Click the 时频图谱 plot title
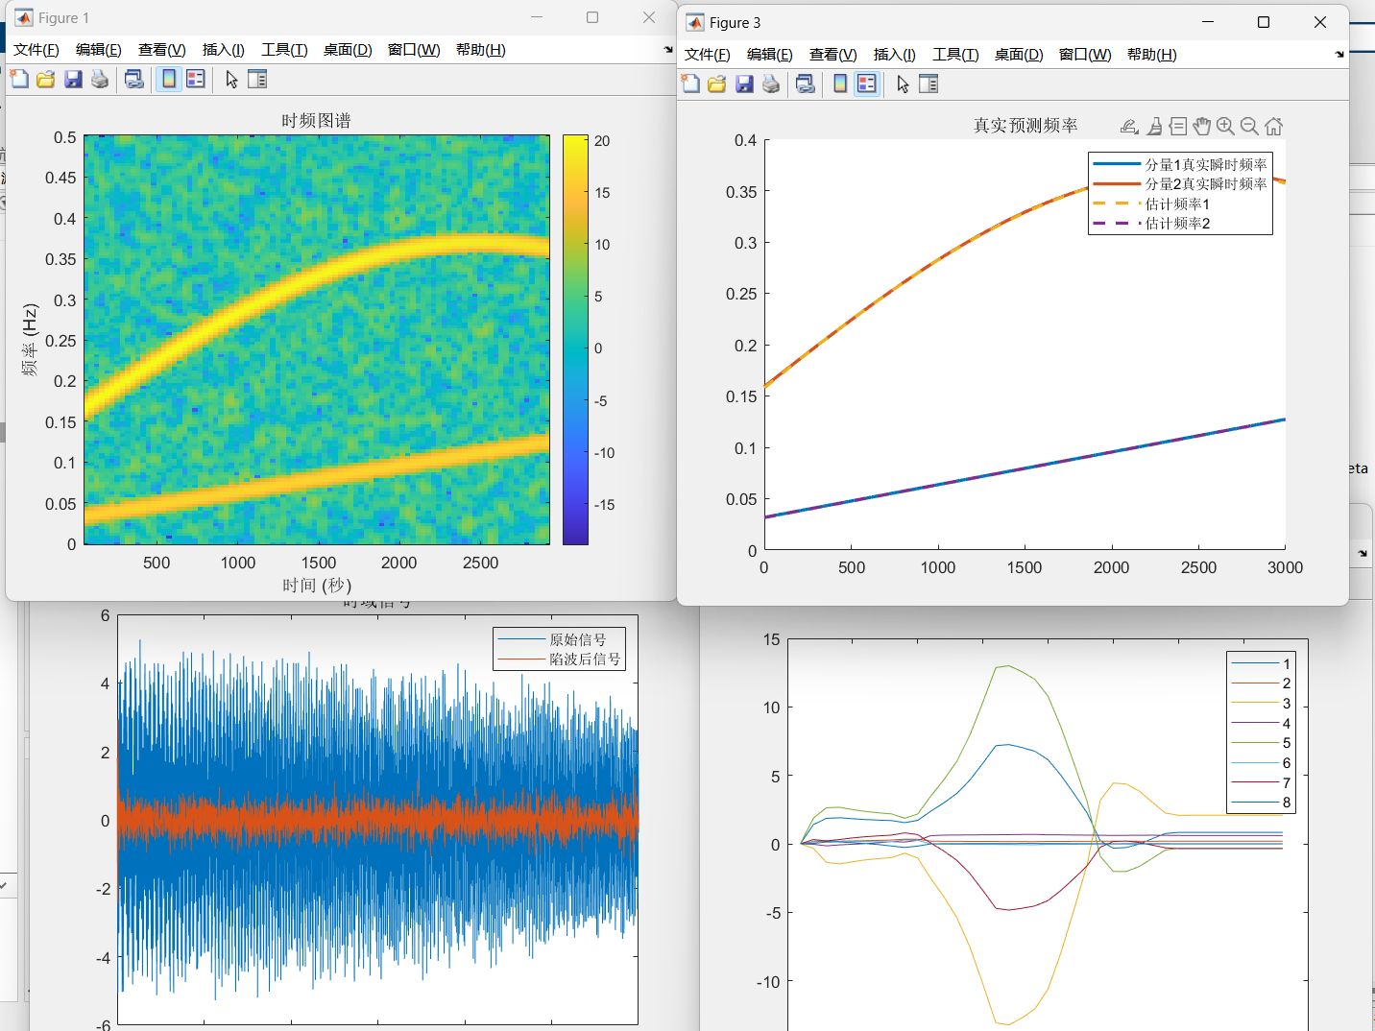1375x1031 pixels. coord(316,121)
